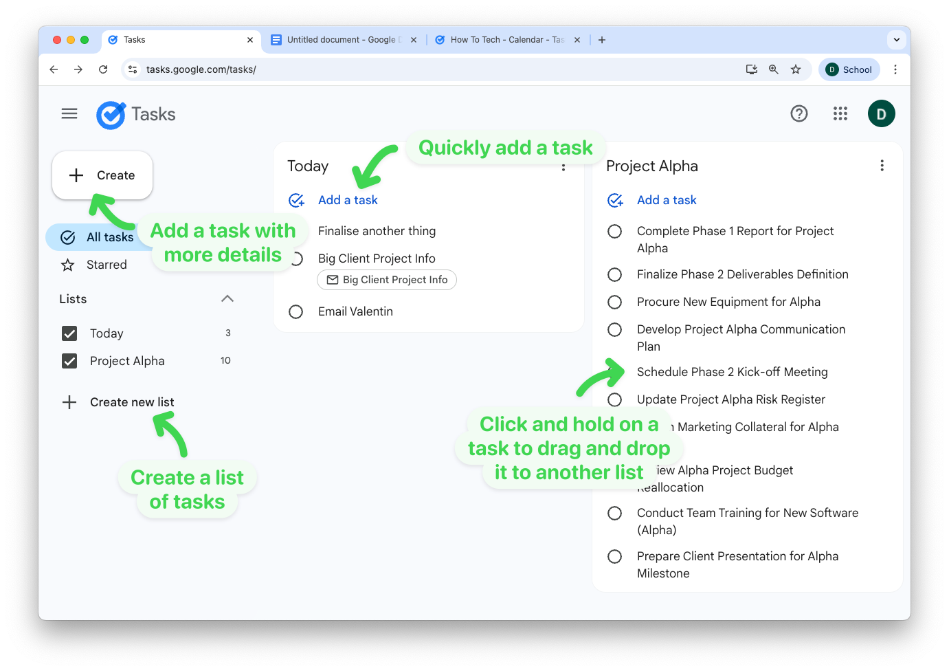This screenshot has height=671, width=949.
Task: Complete the Procure New Equipment for Alpha task
Action: [614, 302]
